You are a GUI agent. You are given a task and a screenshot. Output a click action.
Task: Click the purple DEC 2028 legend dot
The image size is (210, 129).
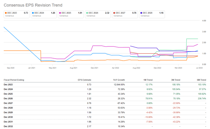[141, 13]
